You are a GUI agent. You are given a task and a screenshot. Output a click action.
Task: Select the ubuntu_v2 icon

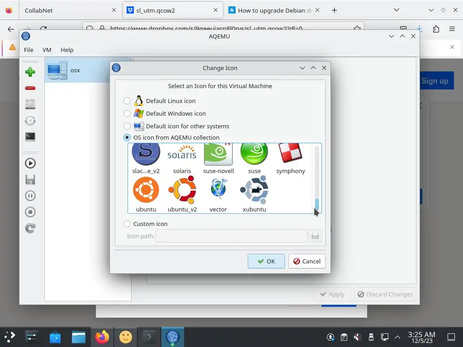[x=182, y=194]
